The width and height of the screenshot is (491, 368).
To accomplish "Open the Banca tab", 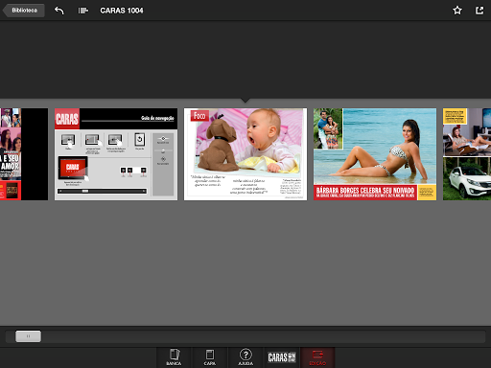I will coord(174,357).
